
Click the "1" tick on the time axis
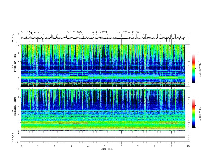pyautogui.click(x=38, y=146)
